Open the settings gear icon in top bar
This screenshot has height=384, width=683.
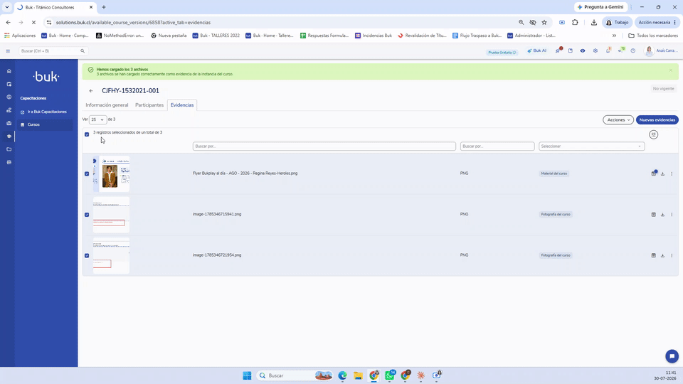pos(595,51)
